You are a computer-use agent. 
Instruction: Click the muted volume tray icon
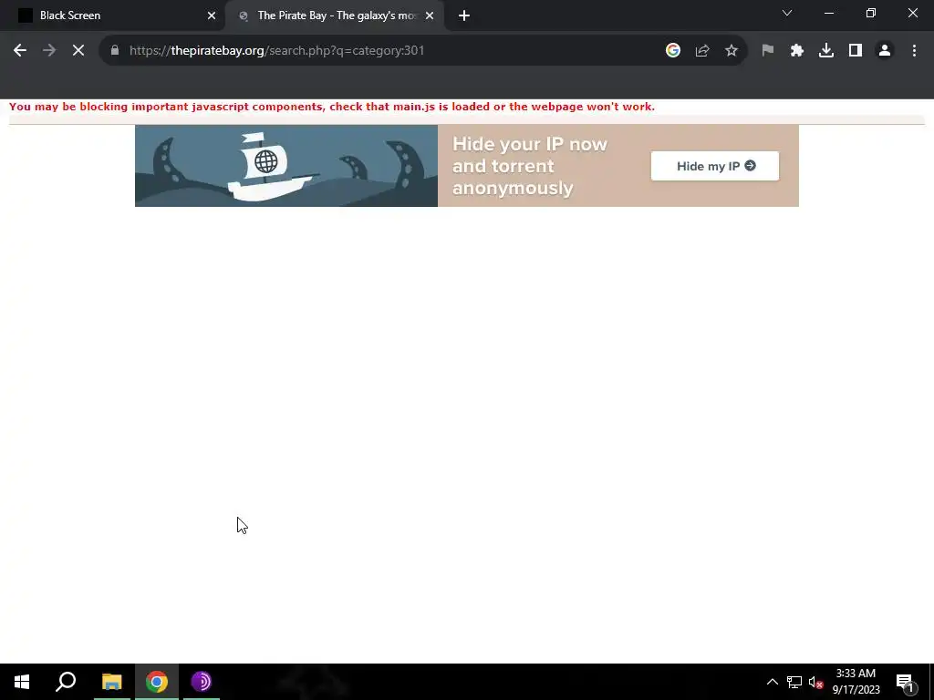(815, 682)
